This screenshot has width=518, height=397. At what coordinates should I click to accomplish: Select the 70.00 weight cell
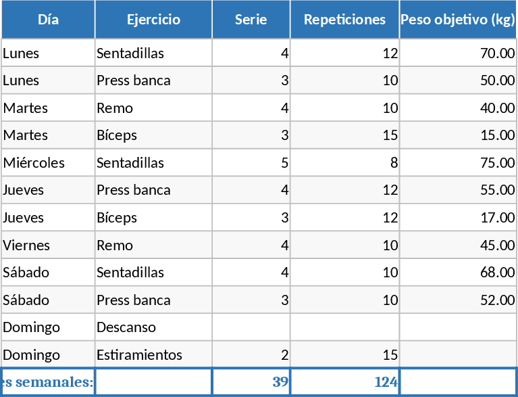458,53
